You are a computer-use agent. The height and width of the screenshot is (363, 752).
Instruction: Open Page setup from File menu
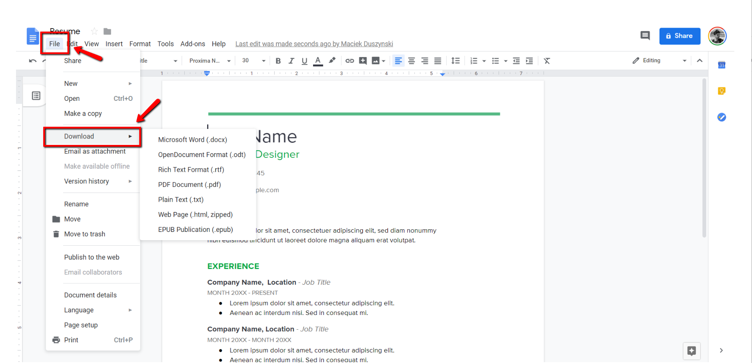point(93,325)
